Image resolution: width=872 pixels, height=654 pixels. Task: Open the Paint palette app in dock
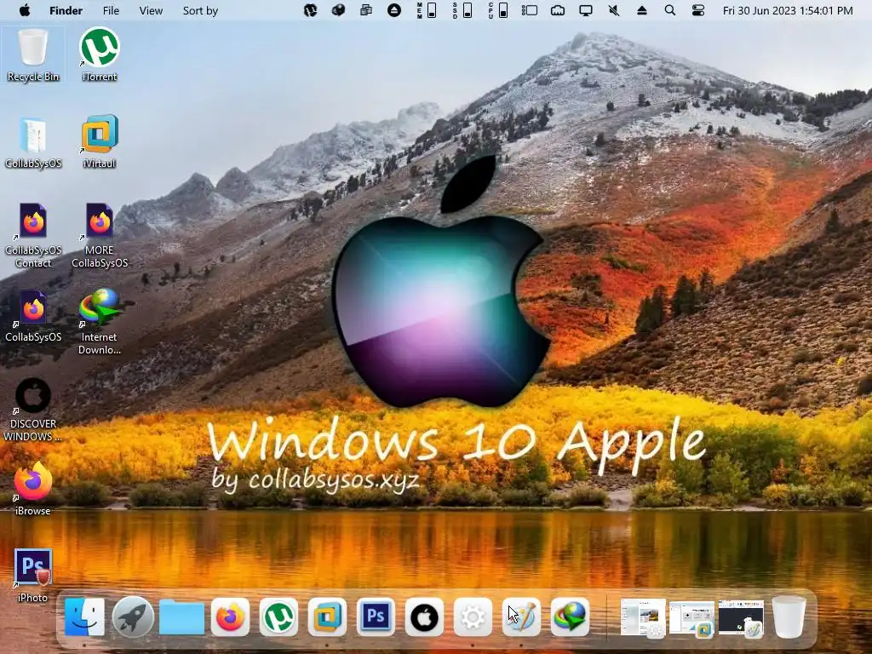coord(521,617)
